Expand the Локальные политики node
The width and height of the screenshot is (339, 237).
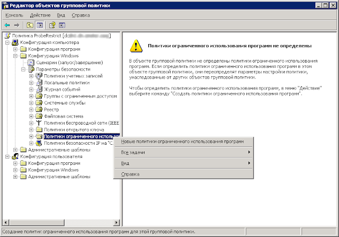click(31, 83)
